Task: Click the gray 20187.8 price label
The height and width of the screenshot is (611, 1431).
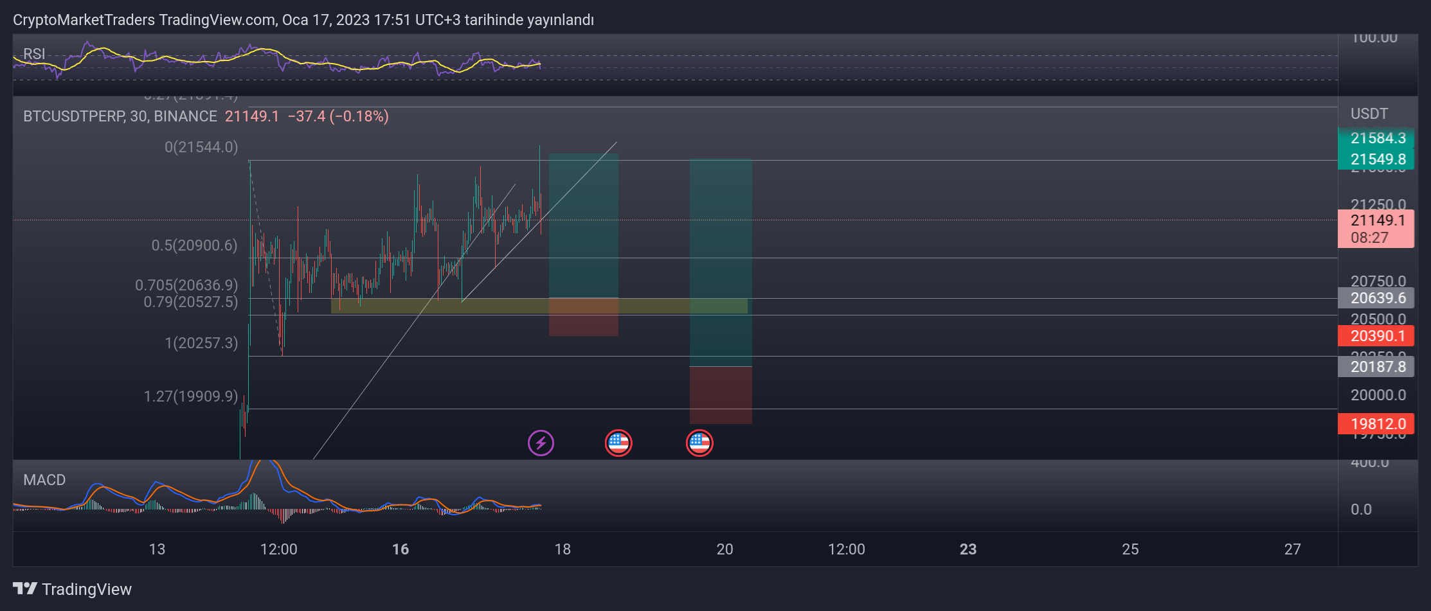Action: tap(1376, 367)
